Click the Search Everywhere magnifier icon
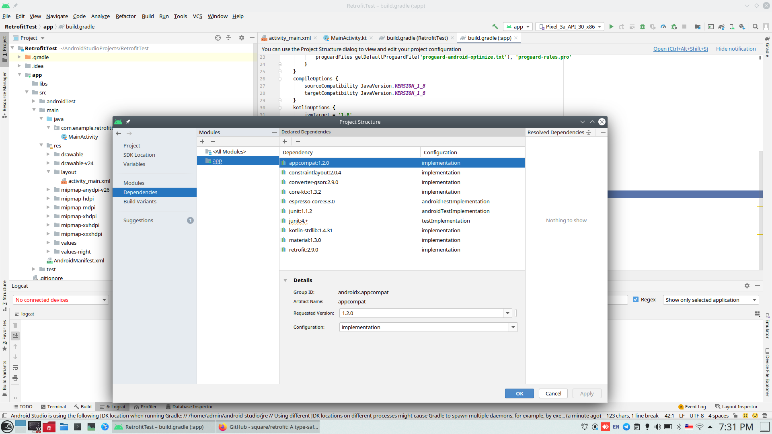 tap(756, 27)
